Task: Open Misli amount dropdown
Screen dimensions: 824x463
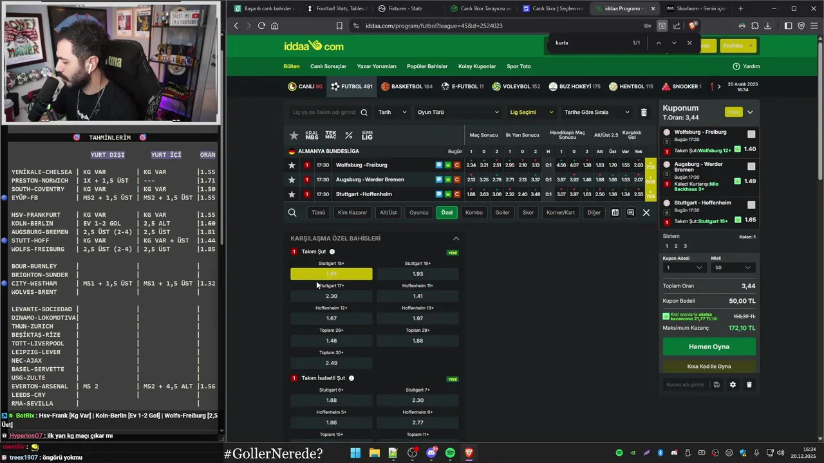Action: pyautogui.click(x=733, y=268)
